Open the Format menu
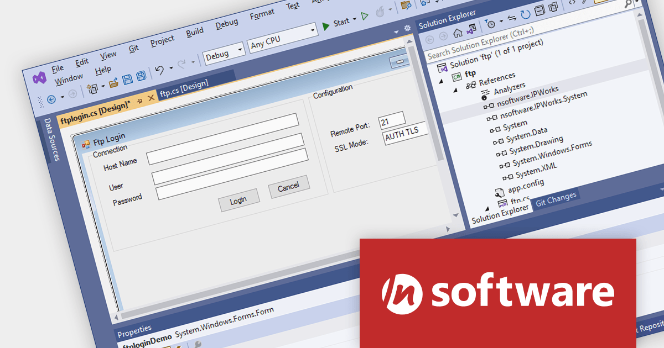 point(262,14)
